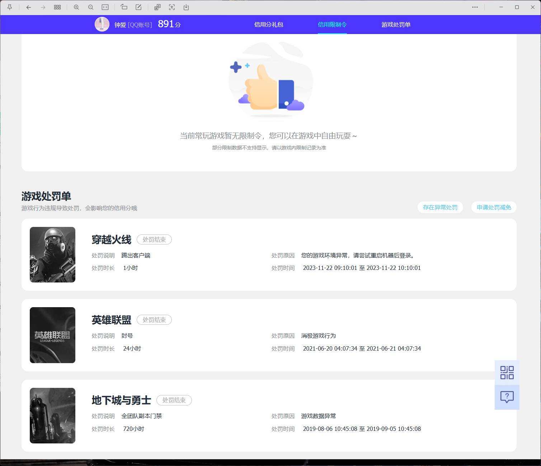Go forward with the right arrow
The width and height of the screenshot is (541, 466).
43,7
